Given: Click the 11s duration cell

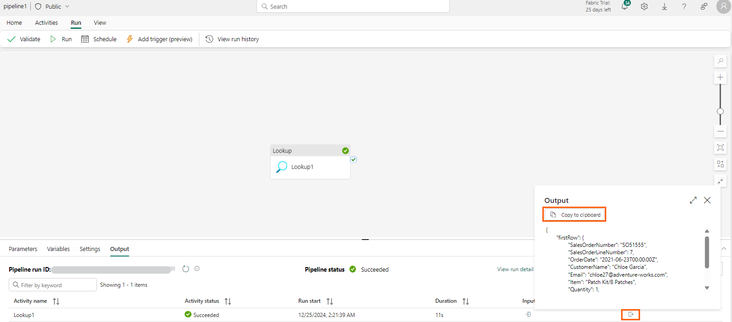Looking at the screenshot, I should click(439, 315).
